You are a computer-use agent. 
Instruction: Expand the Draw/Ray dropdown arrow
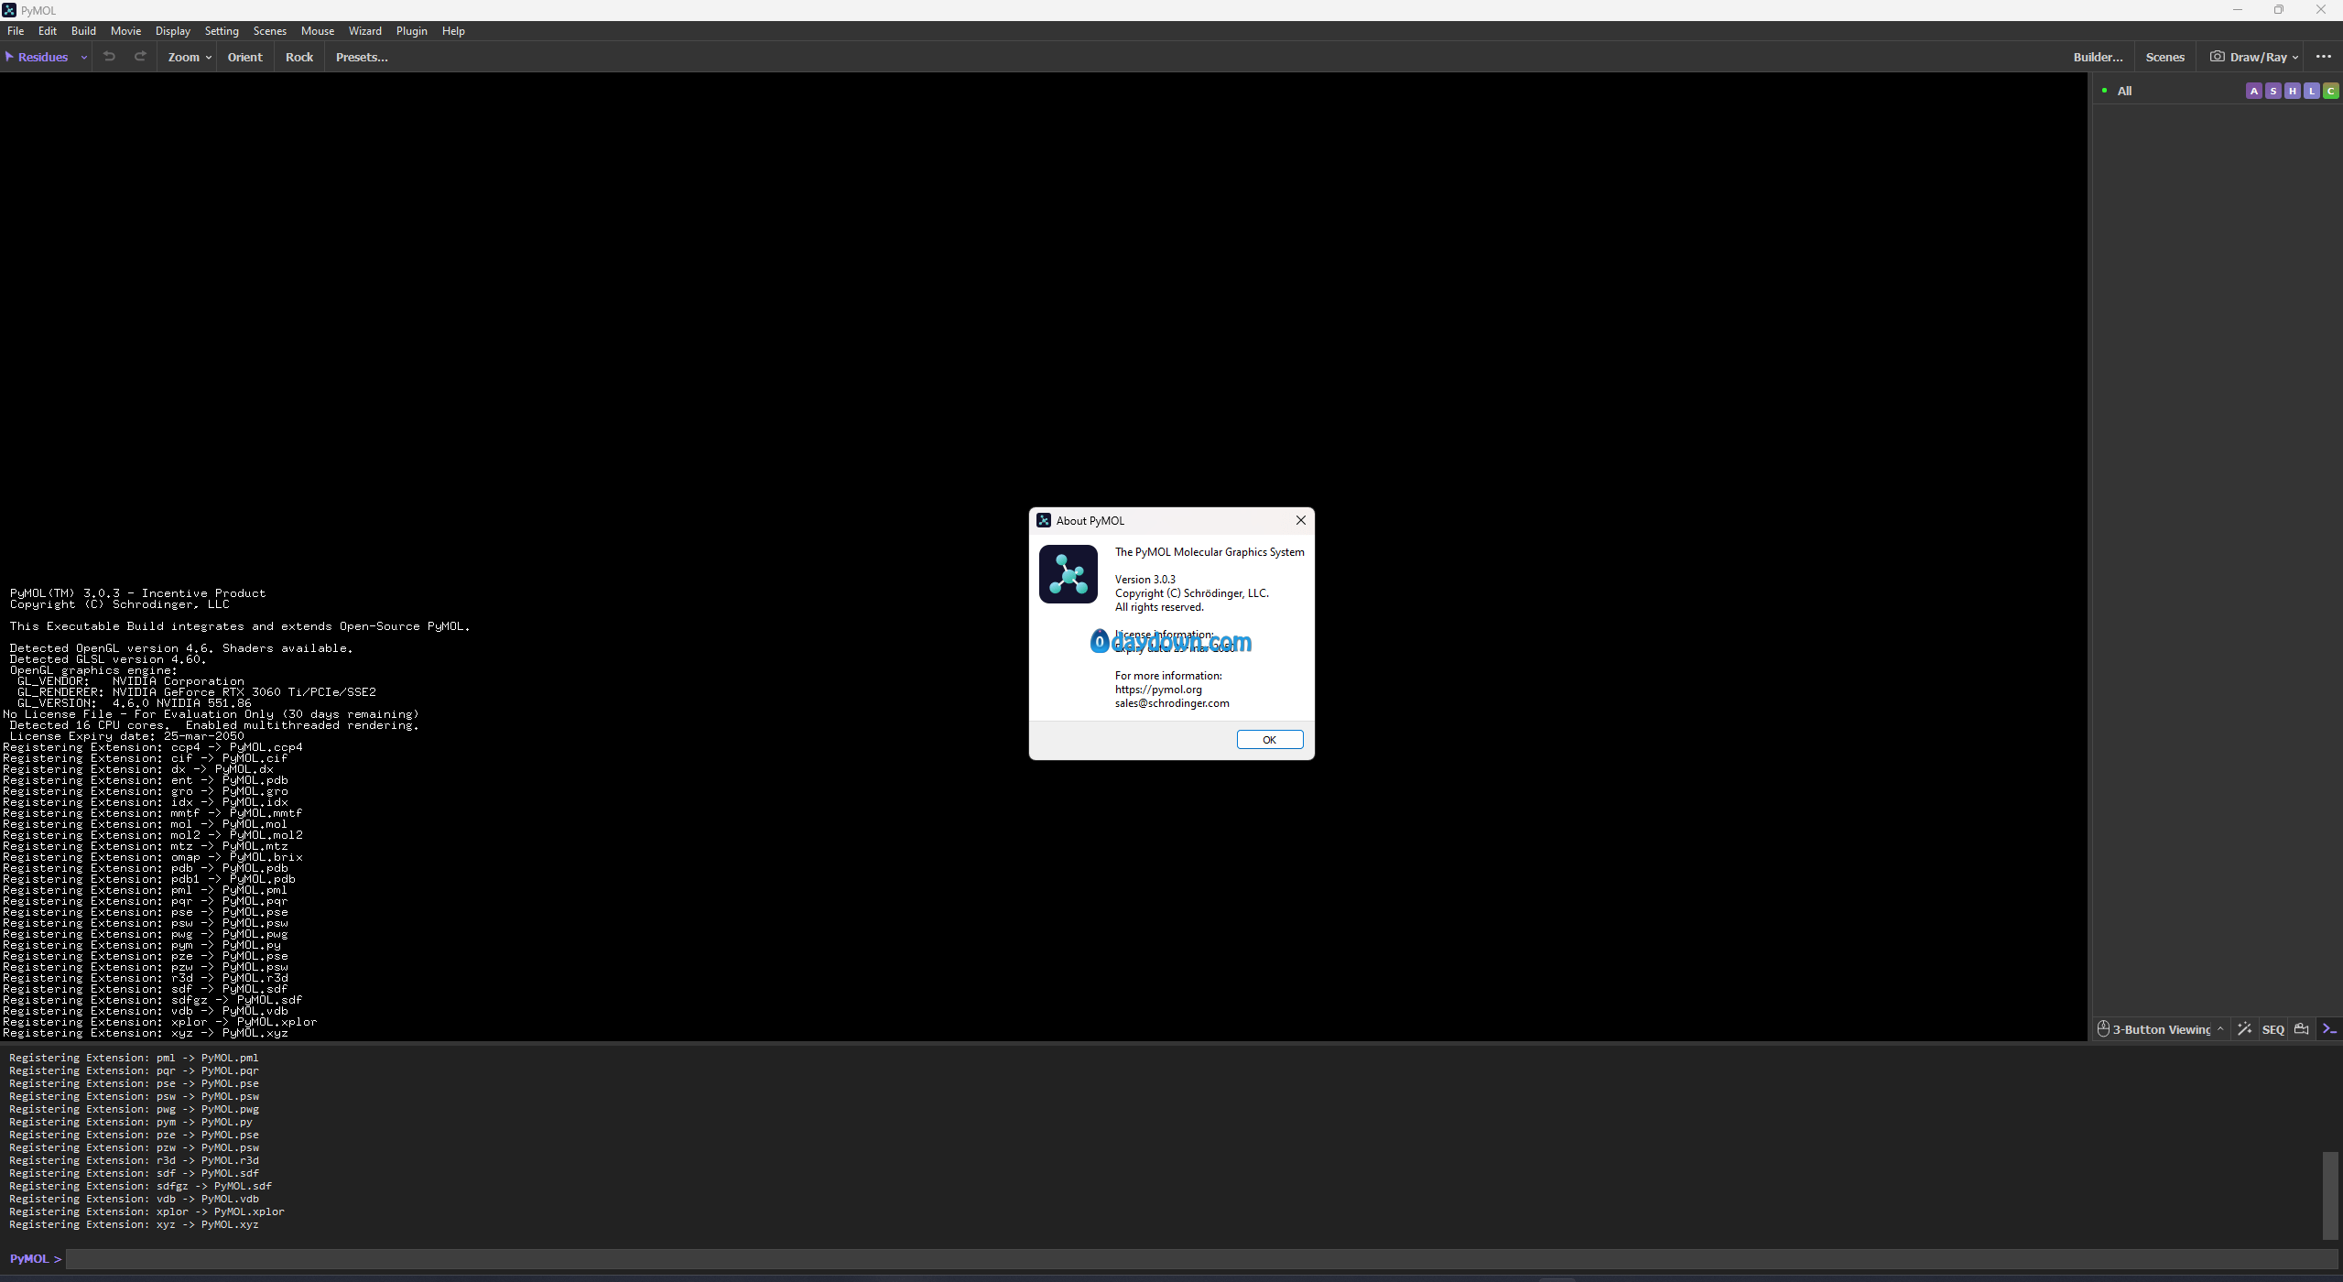[2294, 58]
